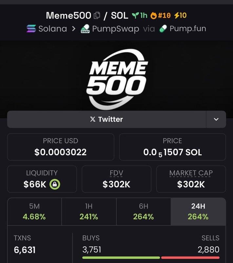233x263 pixels.
Task: Select the 6H timeframe tab
Action: (144, 211)
